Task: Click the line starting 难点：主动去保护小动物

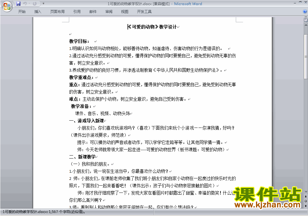Action: (x=128, y=99)
